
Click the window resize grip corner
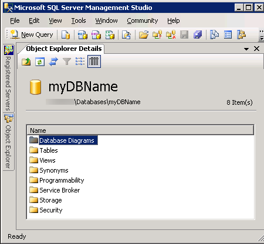[261, 238]
